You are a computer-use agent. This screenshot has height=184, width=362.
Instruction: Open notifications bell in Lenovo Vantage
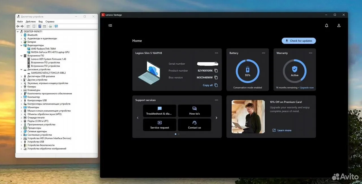point(327,25)
